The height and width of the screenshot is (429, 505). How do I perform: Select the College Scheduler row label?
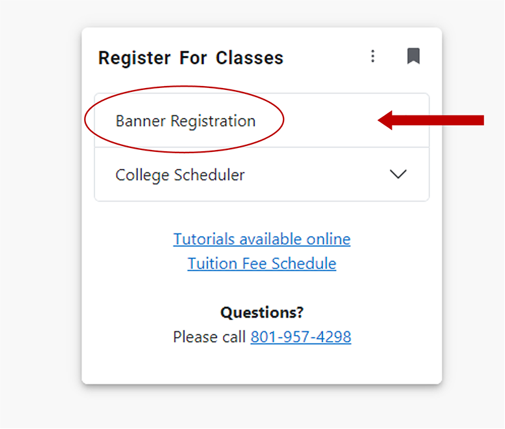coord(180,175)
